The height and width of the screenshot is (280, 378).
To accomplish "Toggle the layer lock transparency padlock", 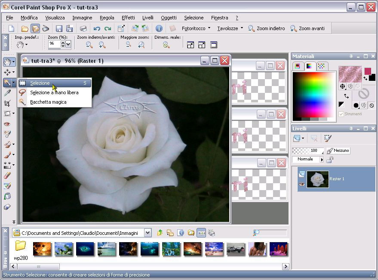I will click(330, 160).
